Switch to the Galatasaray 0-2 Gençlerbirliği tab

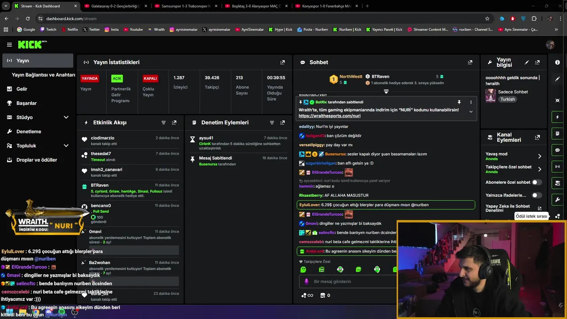click(116, 6)
